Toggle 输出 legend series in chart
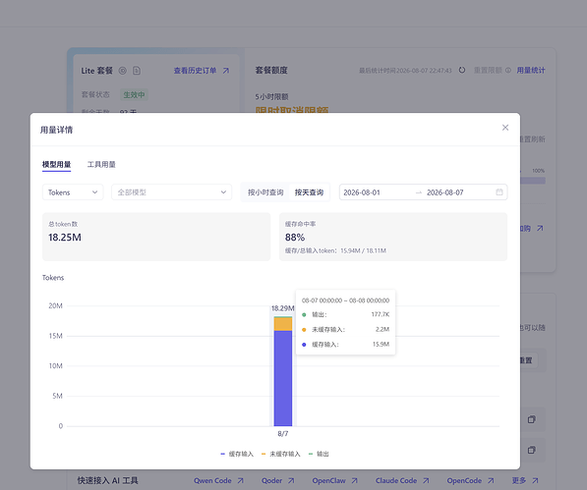Image resolution: width=587 pixels, height=490 pixels. click(x=319, y=454)
